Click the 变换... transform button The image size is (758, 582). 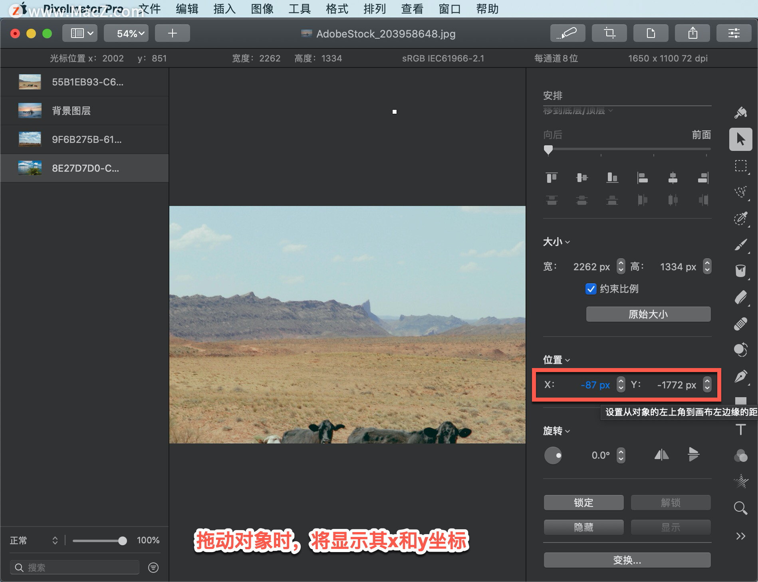point(627,560)
